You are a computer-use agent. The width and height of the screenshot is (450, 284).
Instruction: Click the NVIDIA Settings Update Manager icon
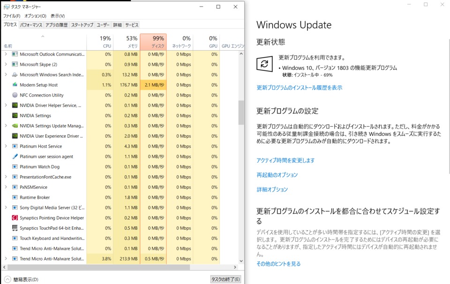pos(15,126)
